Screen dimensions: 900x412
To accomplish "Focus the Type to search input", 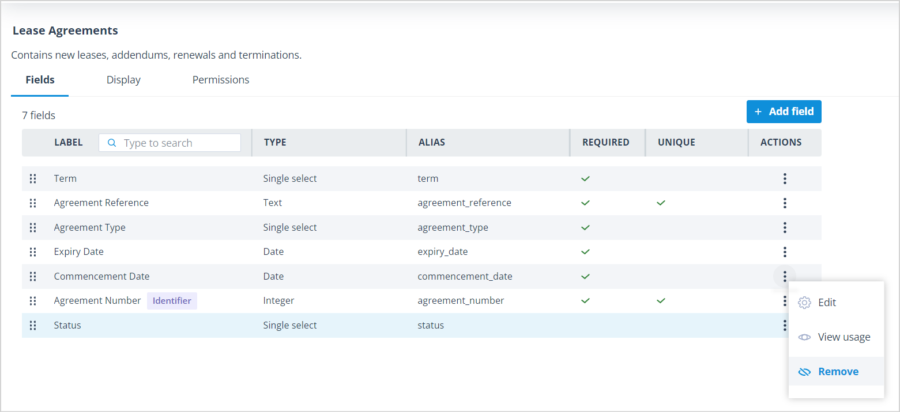I will 170,143.
